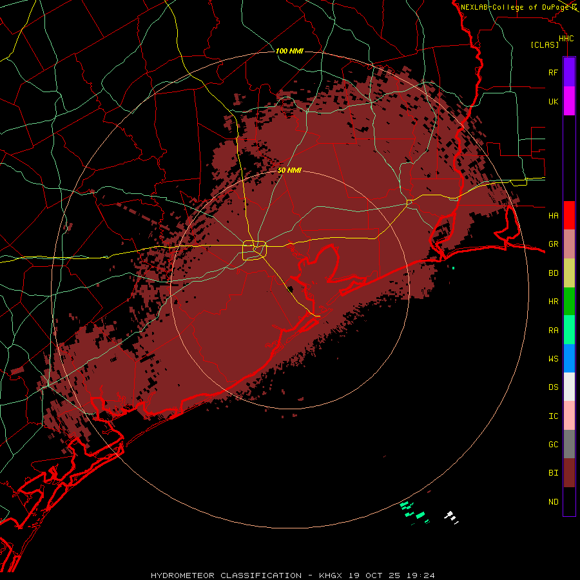The width and height of the screenshot is (580, 580).
Task: Select the WS blue legend swatch
Action: point(569,358)
